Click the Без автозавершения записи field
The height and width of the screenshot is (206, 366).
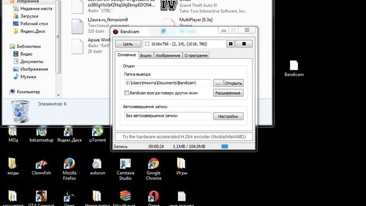(x=168, y=116)
